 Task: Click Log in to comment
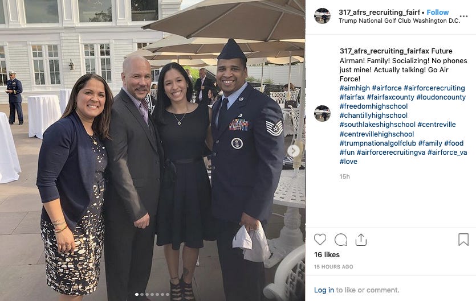coord(324,290)
